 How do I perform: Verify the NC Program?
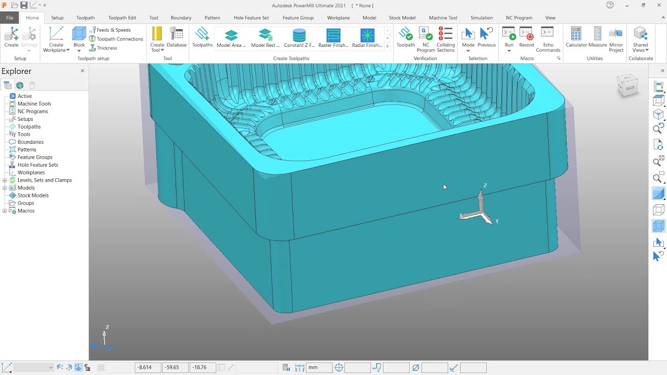point(426,40)
